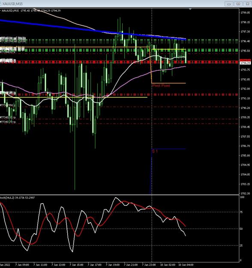This screenshot has height=268, width=252.
Task: Click the 7 Jan 23:00 time label
Action: click(149, 265)
